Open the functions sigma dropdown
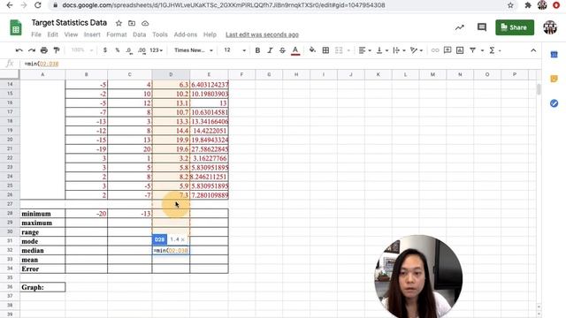Image resolution: width=566 pixels, height=318 pixels. [494, 50]
